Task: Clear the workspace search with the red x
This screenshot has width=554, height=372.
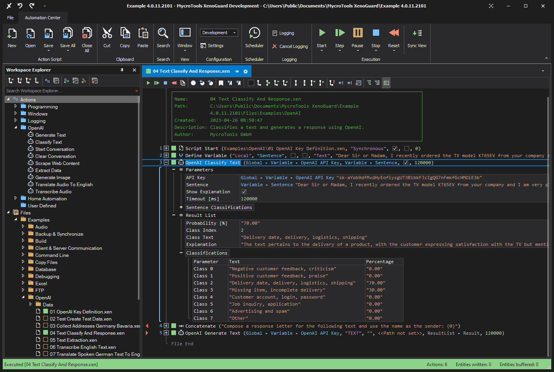Action: pos(137,91)
